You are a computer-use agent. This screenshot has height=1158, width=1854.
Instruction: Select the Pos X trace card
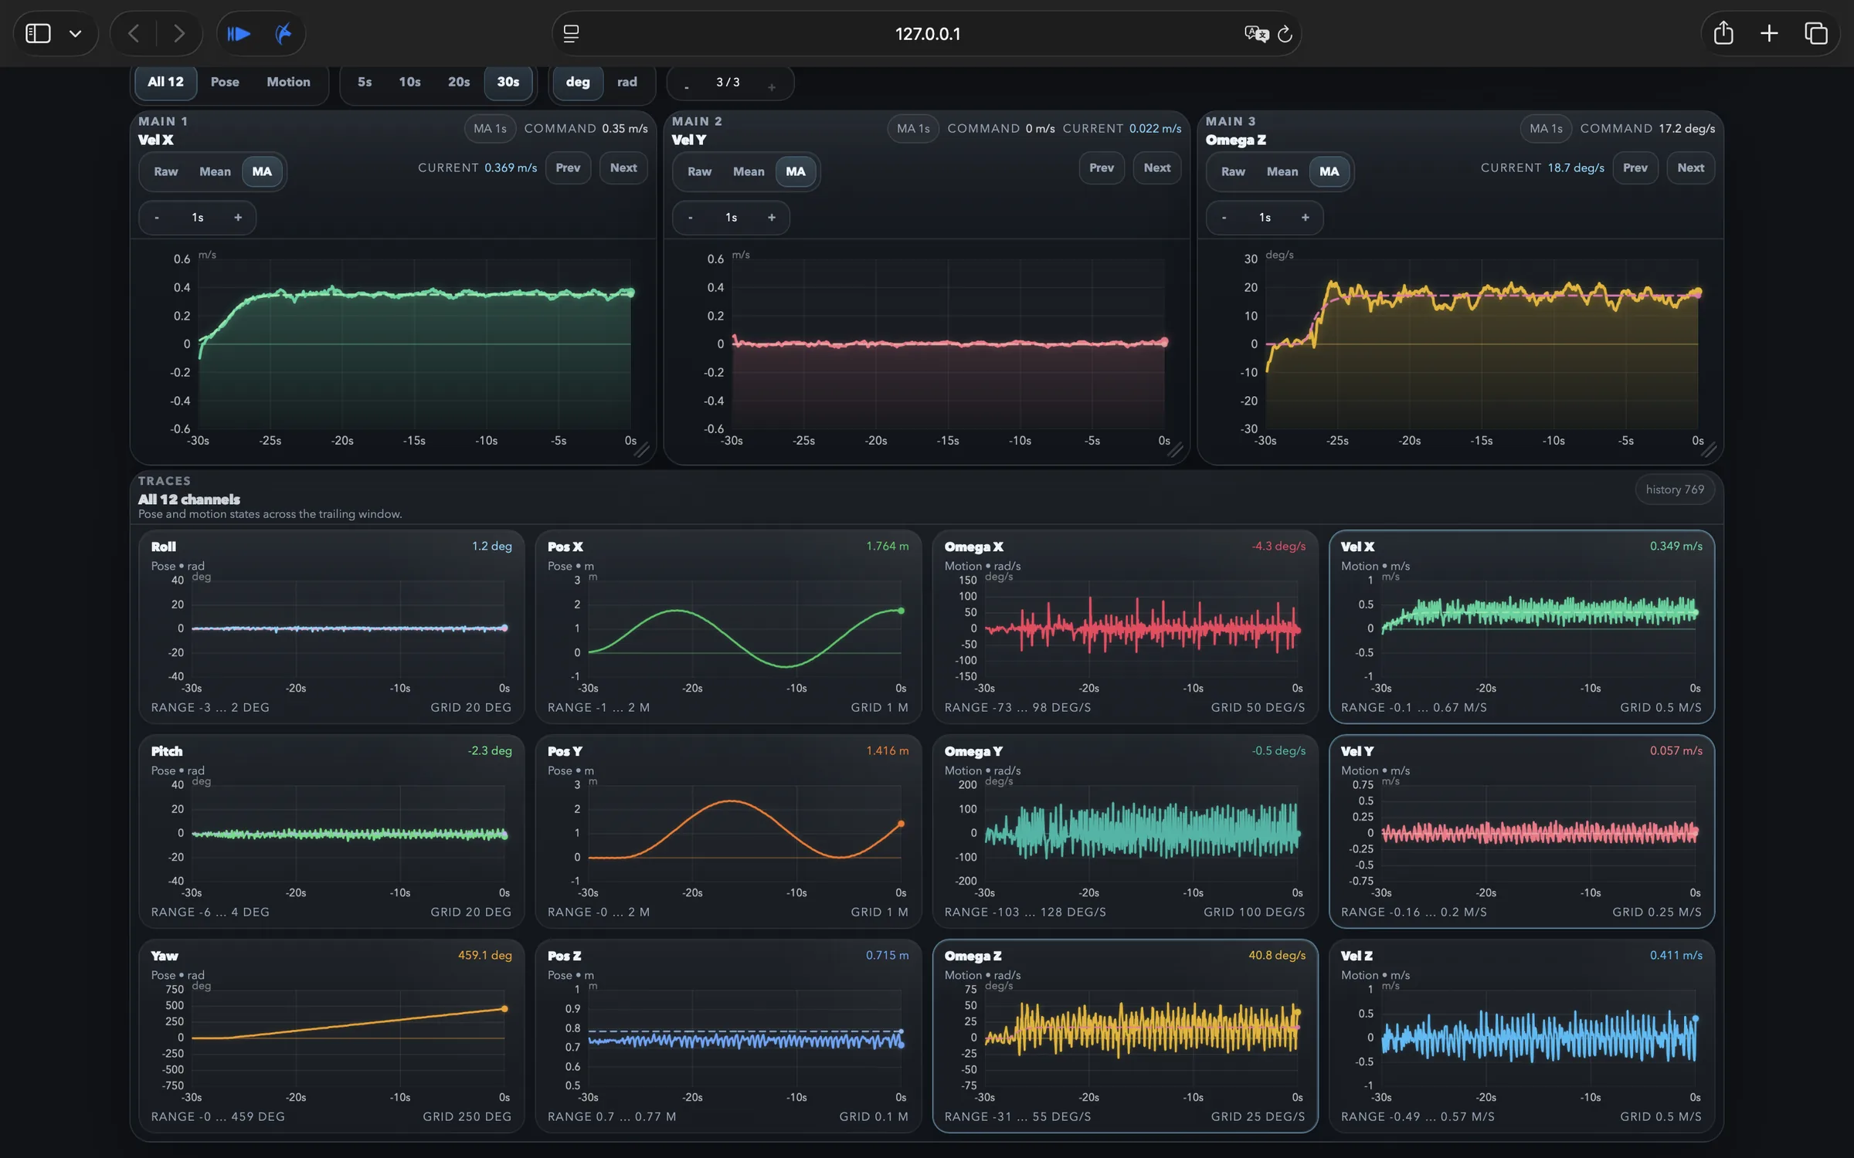tap(728, 626)
